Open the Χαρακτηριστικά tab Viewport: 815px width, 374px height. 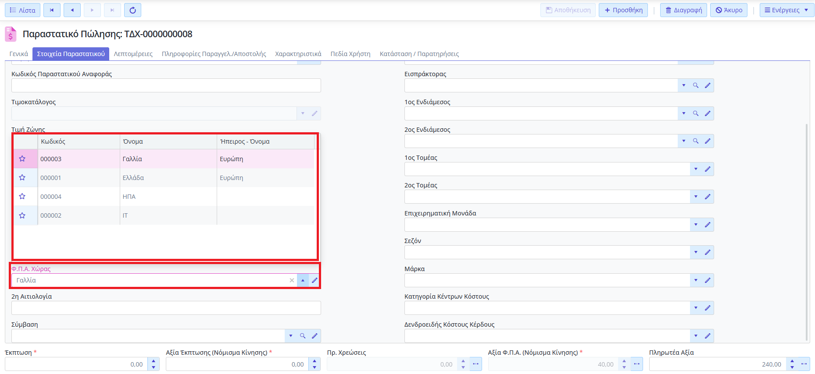(x=298, y=54)
